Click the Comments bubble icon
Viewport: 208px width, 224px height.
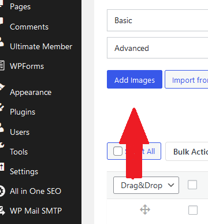coord(2,21)
